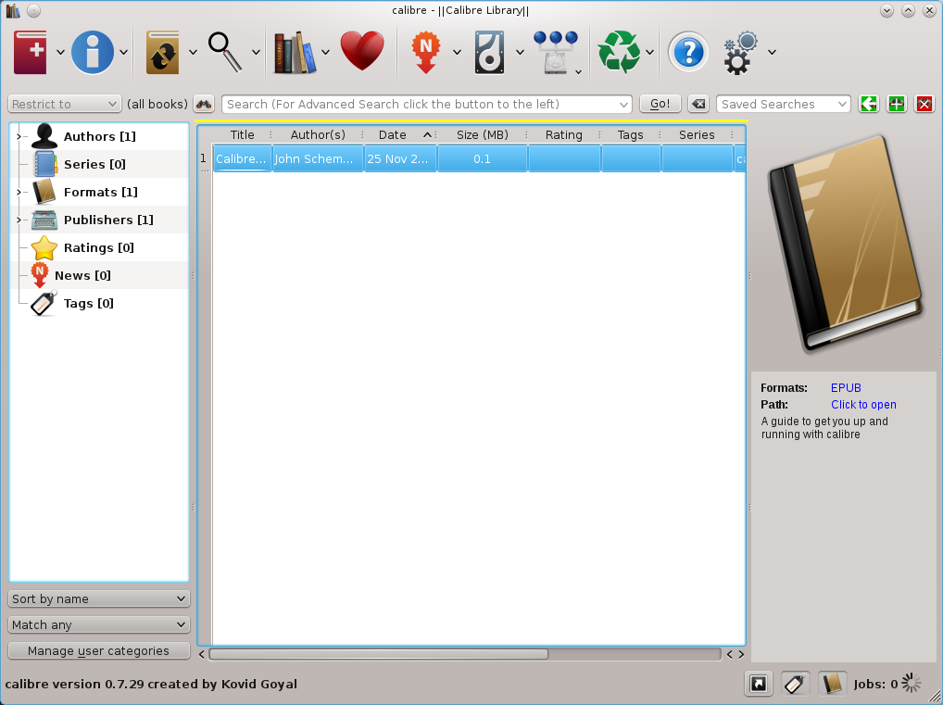The image size is (943, 705).
Task: Click the horizontal scrollbar of book list
Action: click(378, 654)
